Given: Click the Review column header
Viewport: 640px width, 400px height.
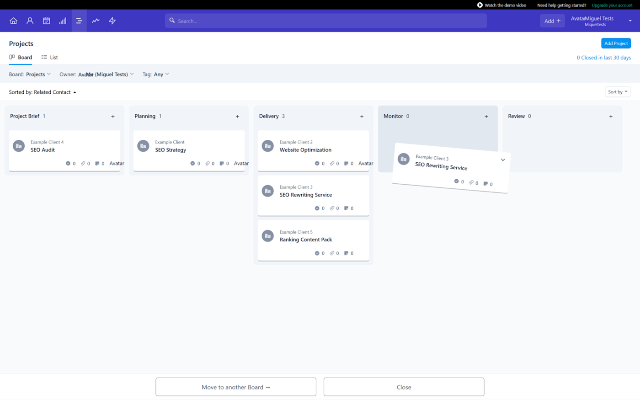Looking at the screenshot, I should [x=516, y=116].
